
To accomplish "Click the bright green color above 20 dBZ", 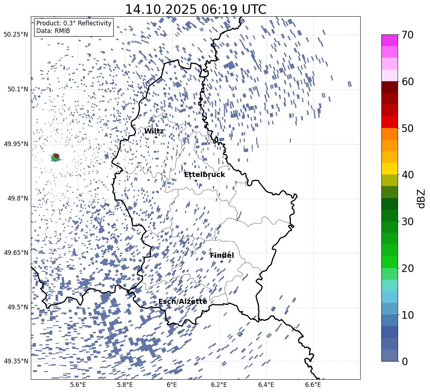I will pyautogui.click(x=390, y=262).
